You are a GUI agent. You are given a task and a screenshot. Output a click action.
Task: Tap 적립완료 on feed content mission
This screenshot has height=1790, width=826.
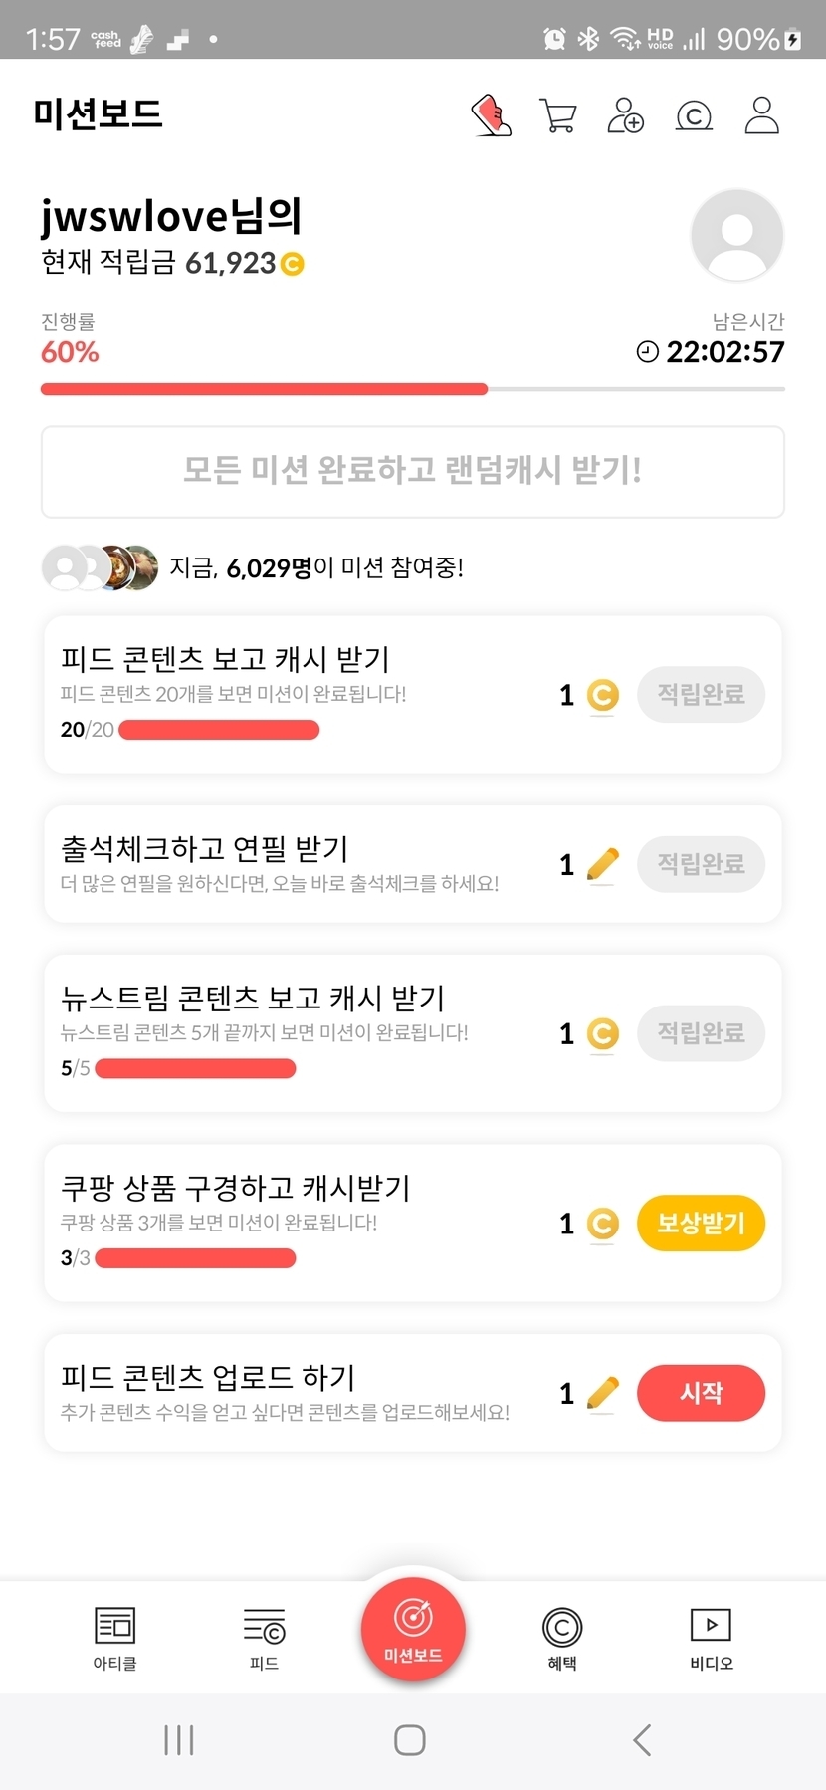701,694
